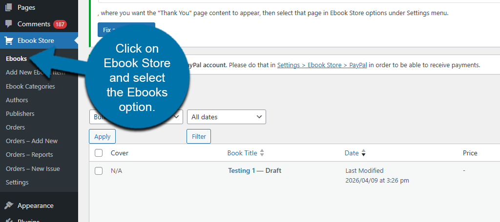This screenshot has width=500, height=222.
Task: Open Orders – Add New
Action: click(x=32, y=141)
